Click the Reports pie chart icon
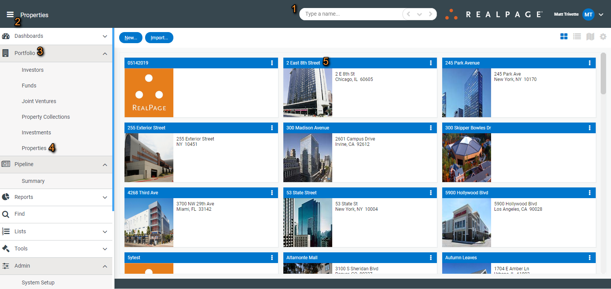The image size is (611, 289). tap(6, 197)
